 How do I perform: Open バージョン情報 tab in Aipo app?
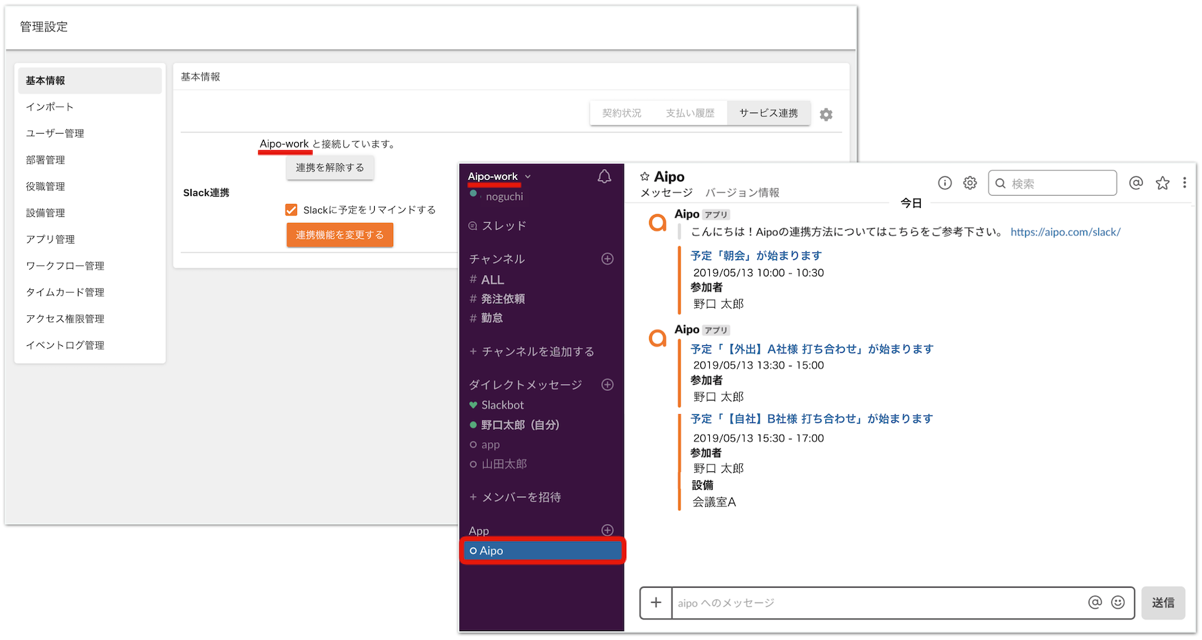[742, 193]
